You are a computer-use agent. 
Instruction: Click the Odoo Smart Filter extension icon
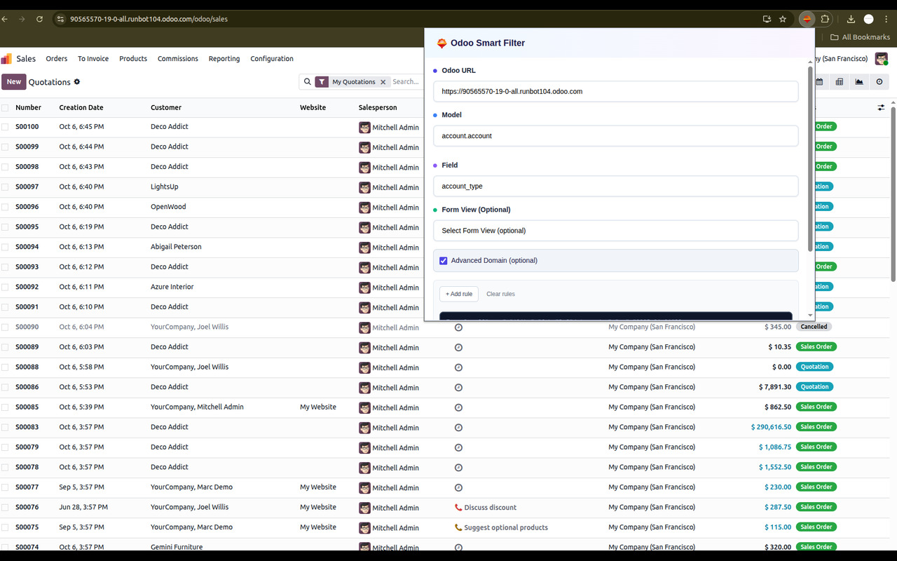pyautogui.click(x=807, y=19)
